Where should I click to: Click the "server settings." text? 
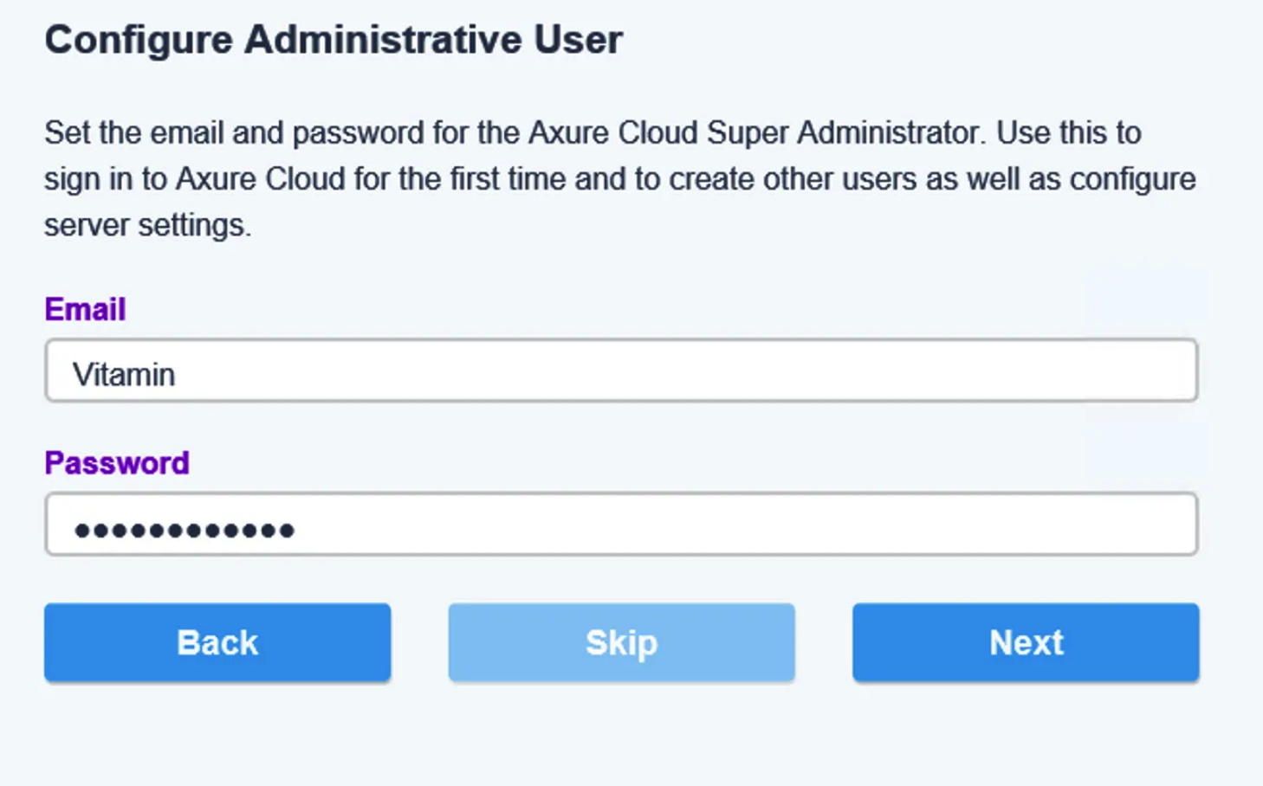pos(147,225)
